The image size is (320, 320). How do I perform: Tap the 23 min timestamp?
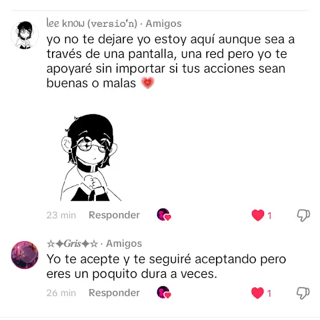click(61, 215)
